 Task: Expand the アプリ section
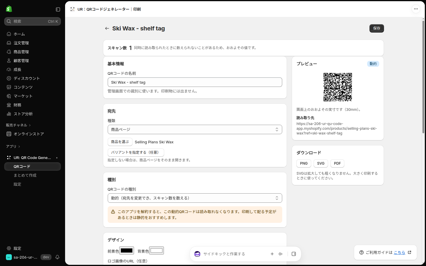click(13, 147)
